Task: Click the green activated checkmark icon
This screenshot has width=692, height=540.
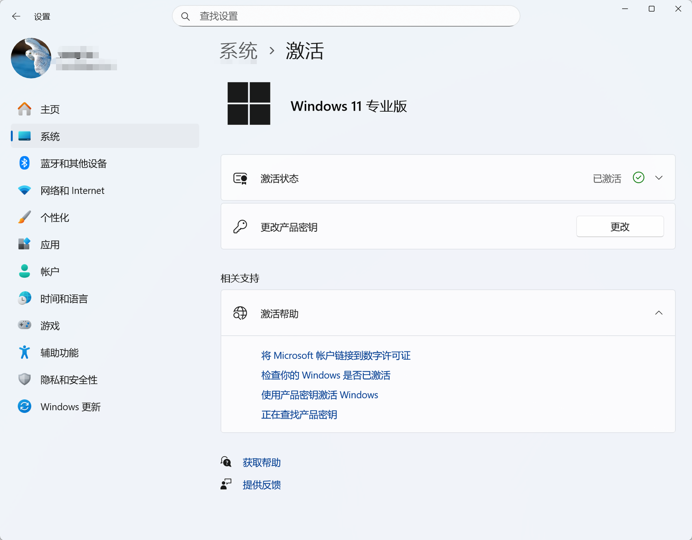Action: point(639,178)
